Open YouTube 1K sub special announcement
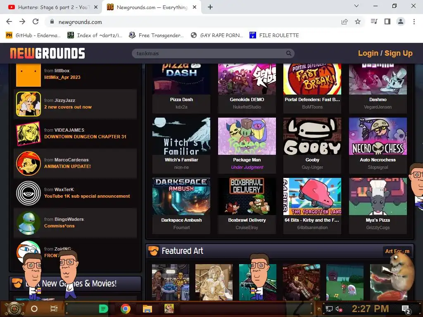 pos(87,196)
